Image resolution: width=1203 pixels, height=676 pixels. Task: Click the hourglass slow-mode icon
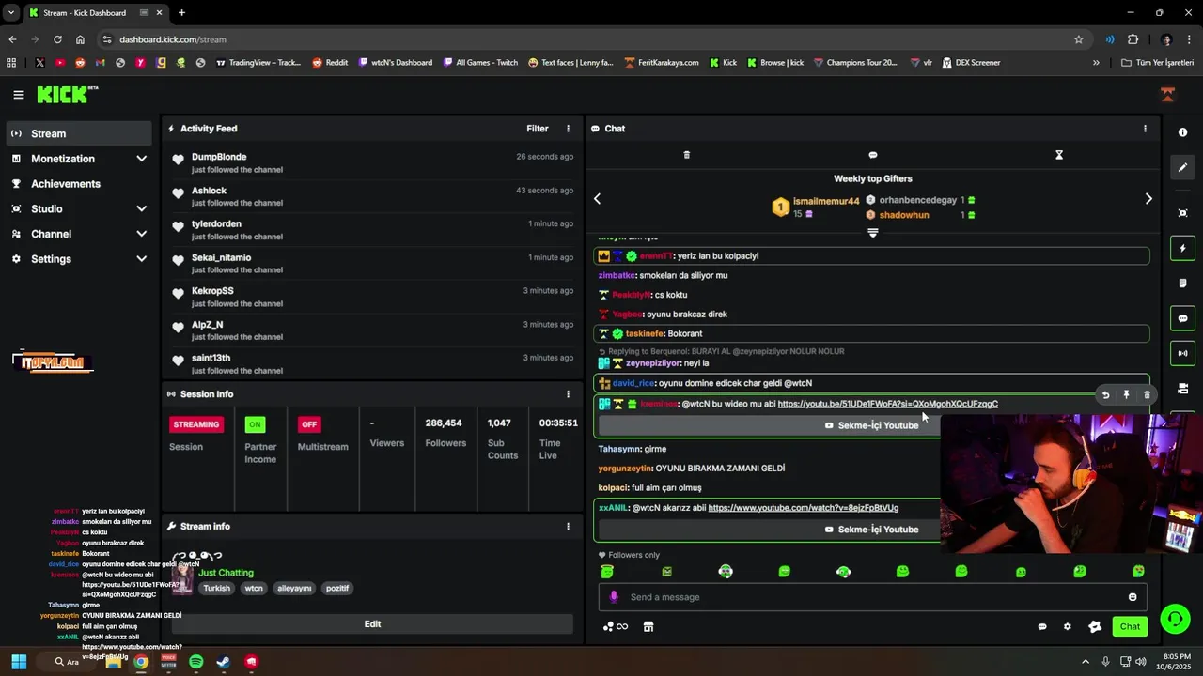pos(1058,155)
